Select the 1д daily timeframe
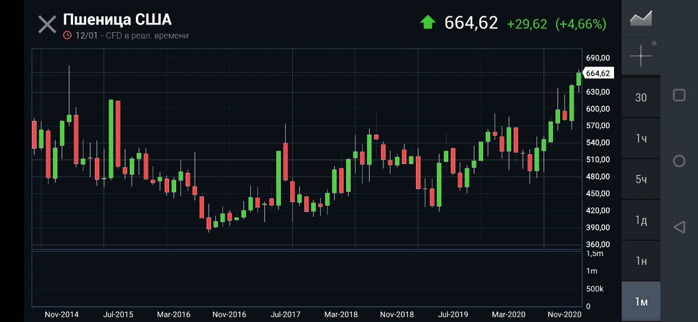This screenshot has width=698, height=322. point(641,221)
